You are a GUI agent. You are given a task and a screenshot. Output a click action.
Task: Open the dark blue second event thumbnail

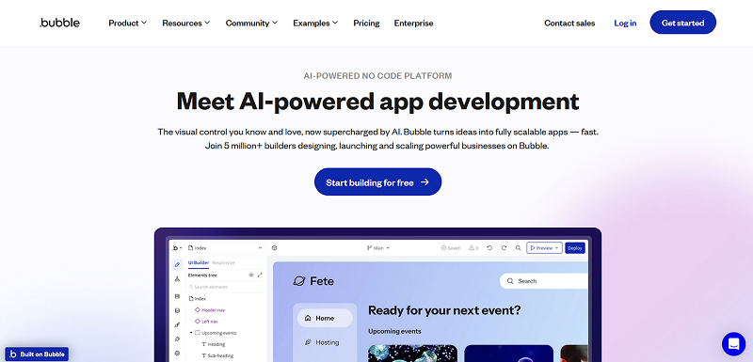click(508, 354)
